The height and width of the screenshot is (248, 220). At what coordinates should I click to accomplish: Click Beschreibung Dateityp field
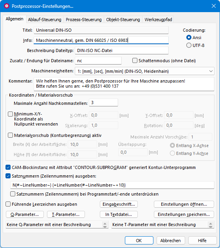(x=122, y=50)
